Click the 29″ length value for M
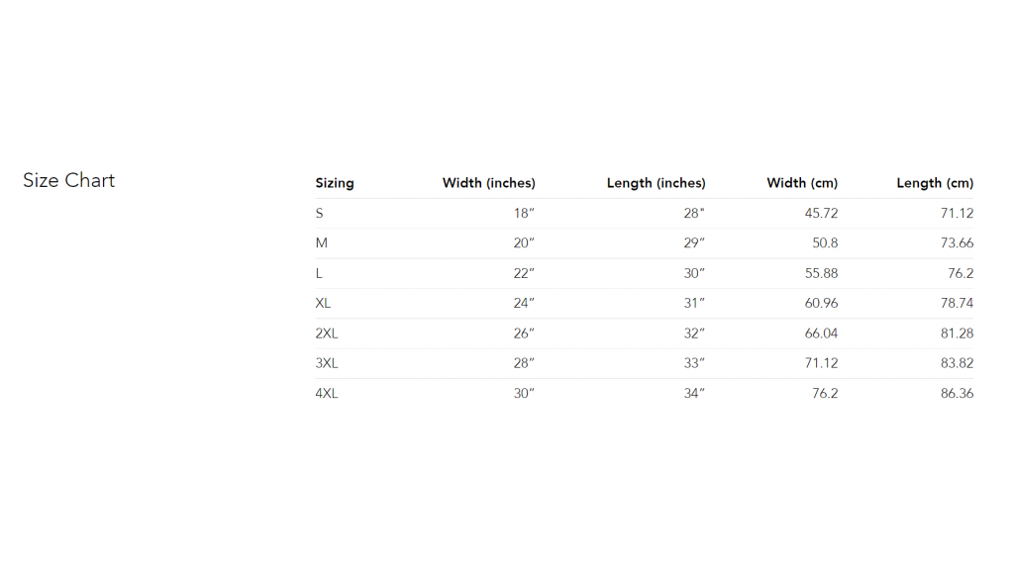Image resolution: width=1014 pixels, height=570 pixels. (x=694, y=243)
